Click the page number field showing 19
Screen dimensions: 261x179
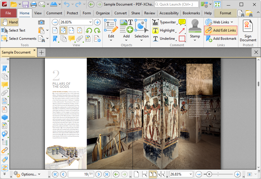[81, 174]
